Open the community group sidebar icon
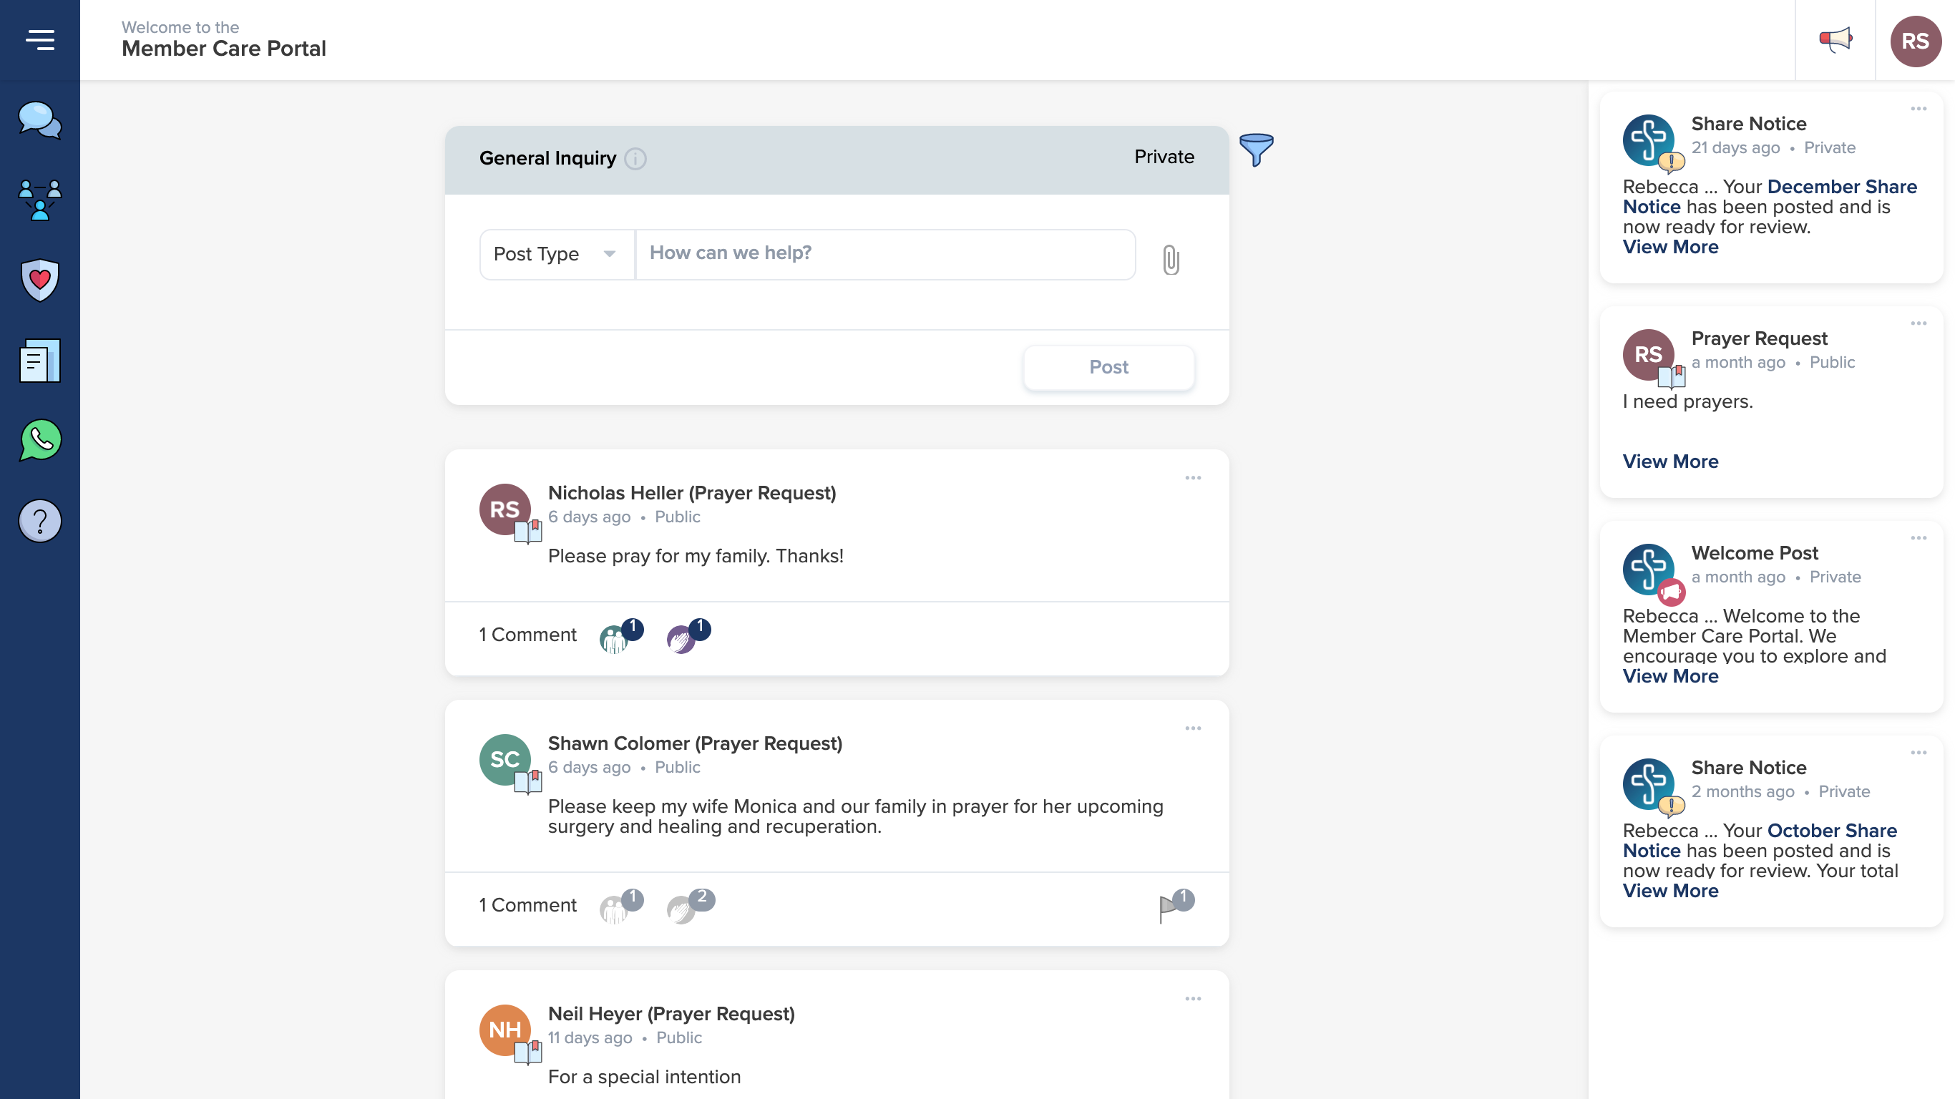This screenshot has height=1099, width=1955. pyautogui.click(x=39, y=200)
